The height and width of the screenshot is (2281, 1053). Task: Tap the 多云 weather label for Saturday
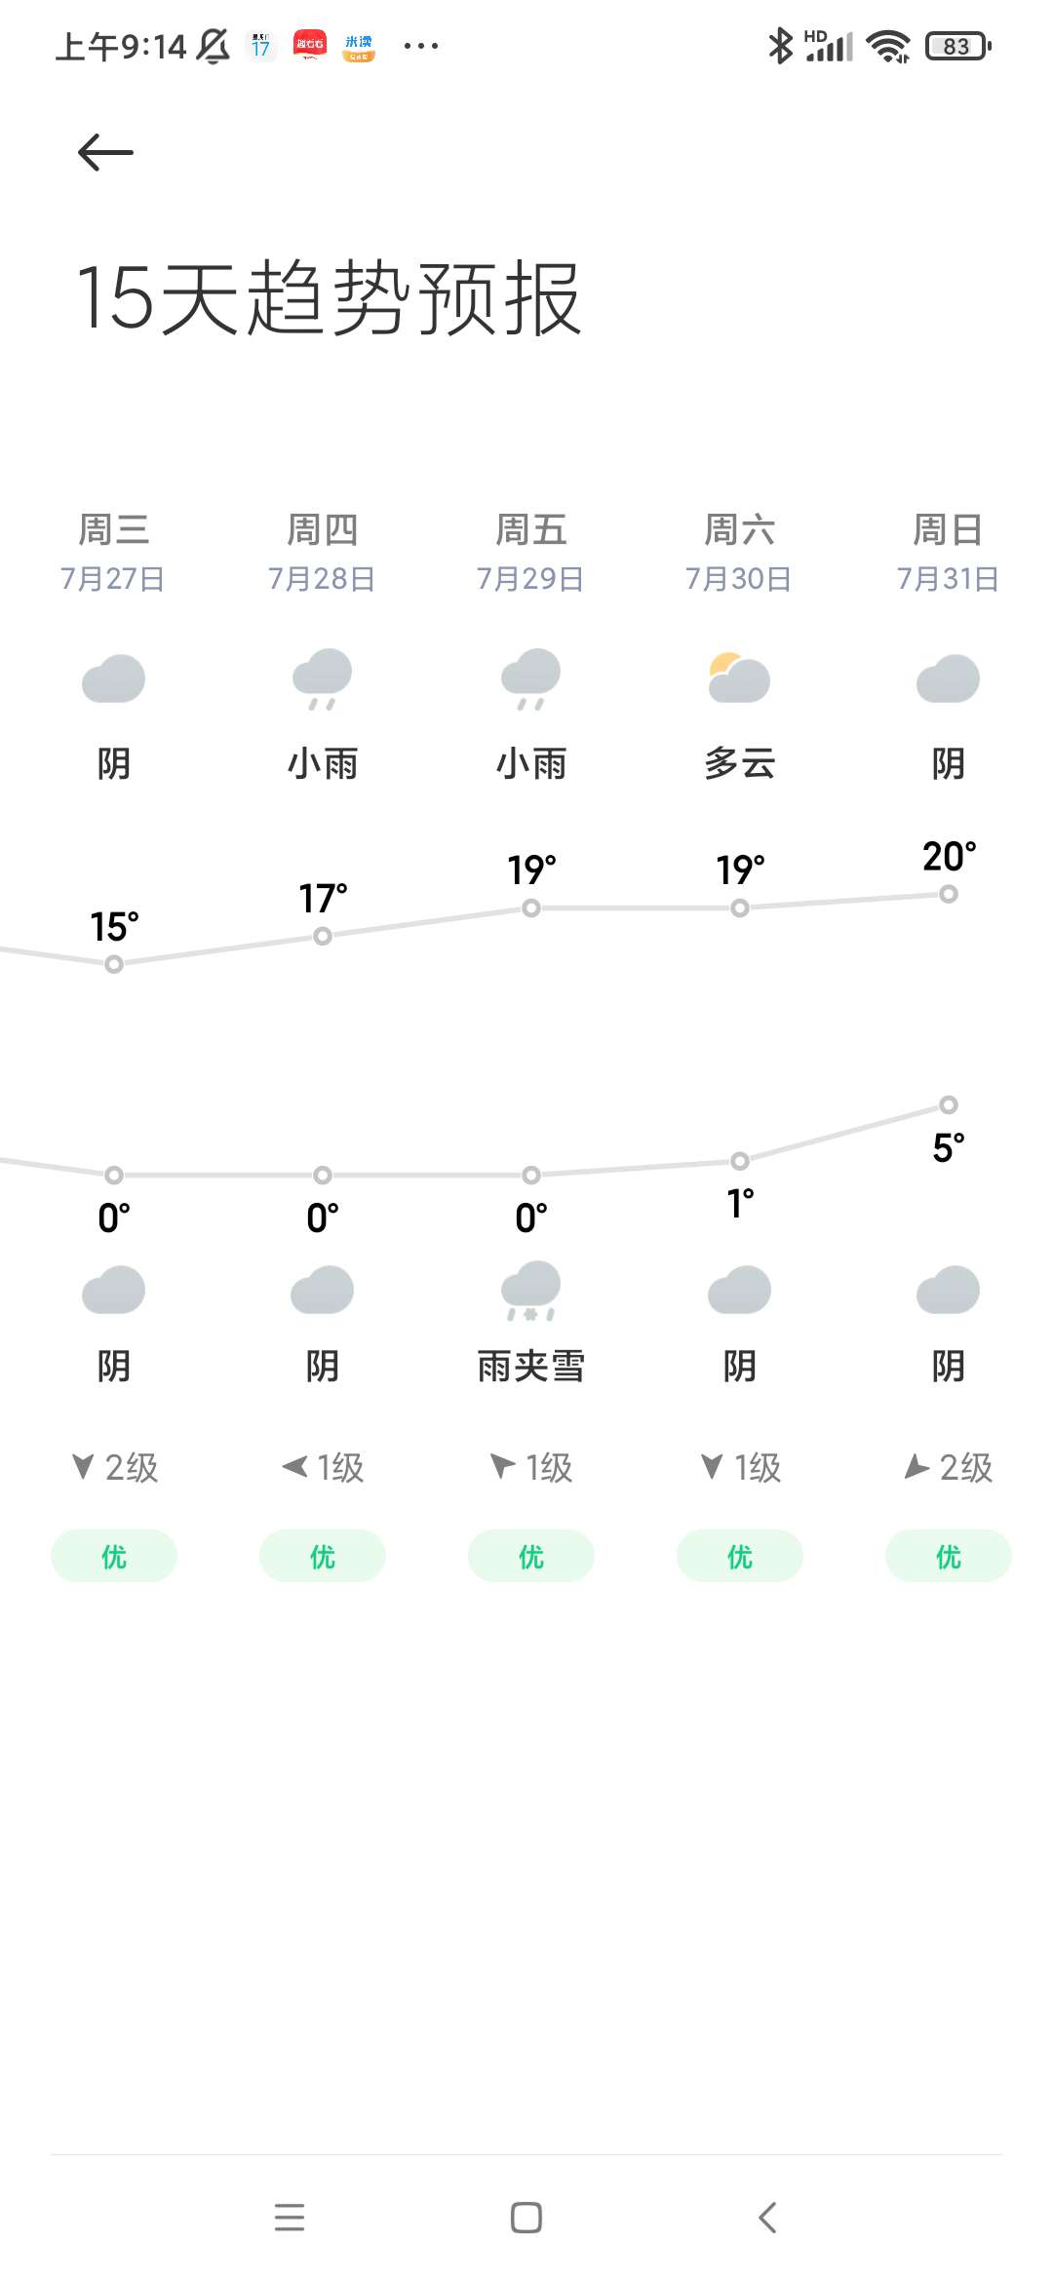point(739,763)
